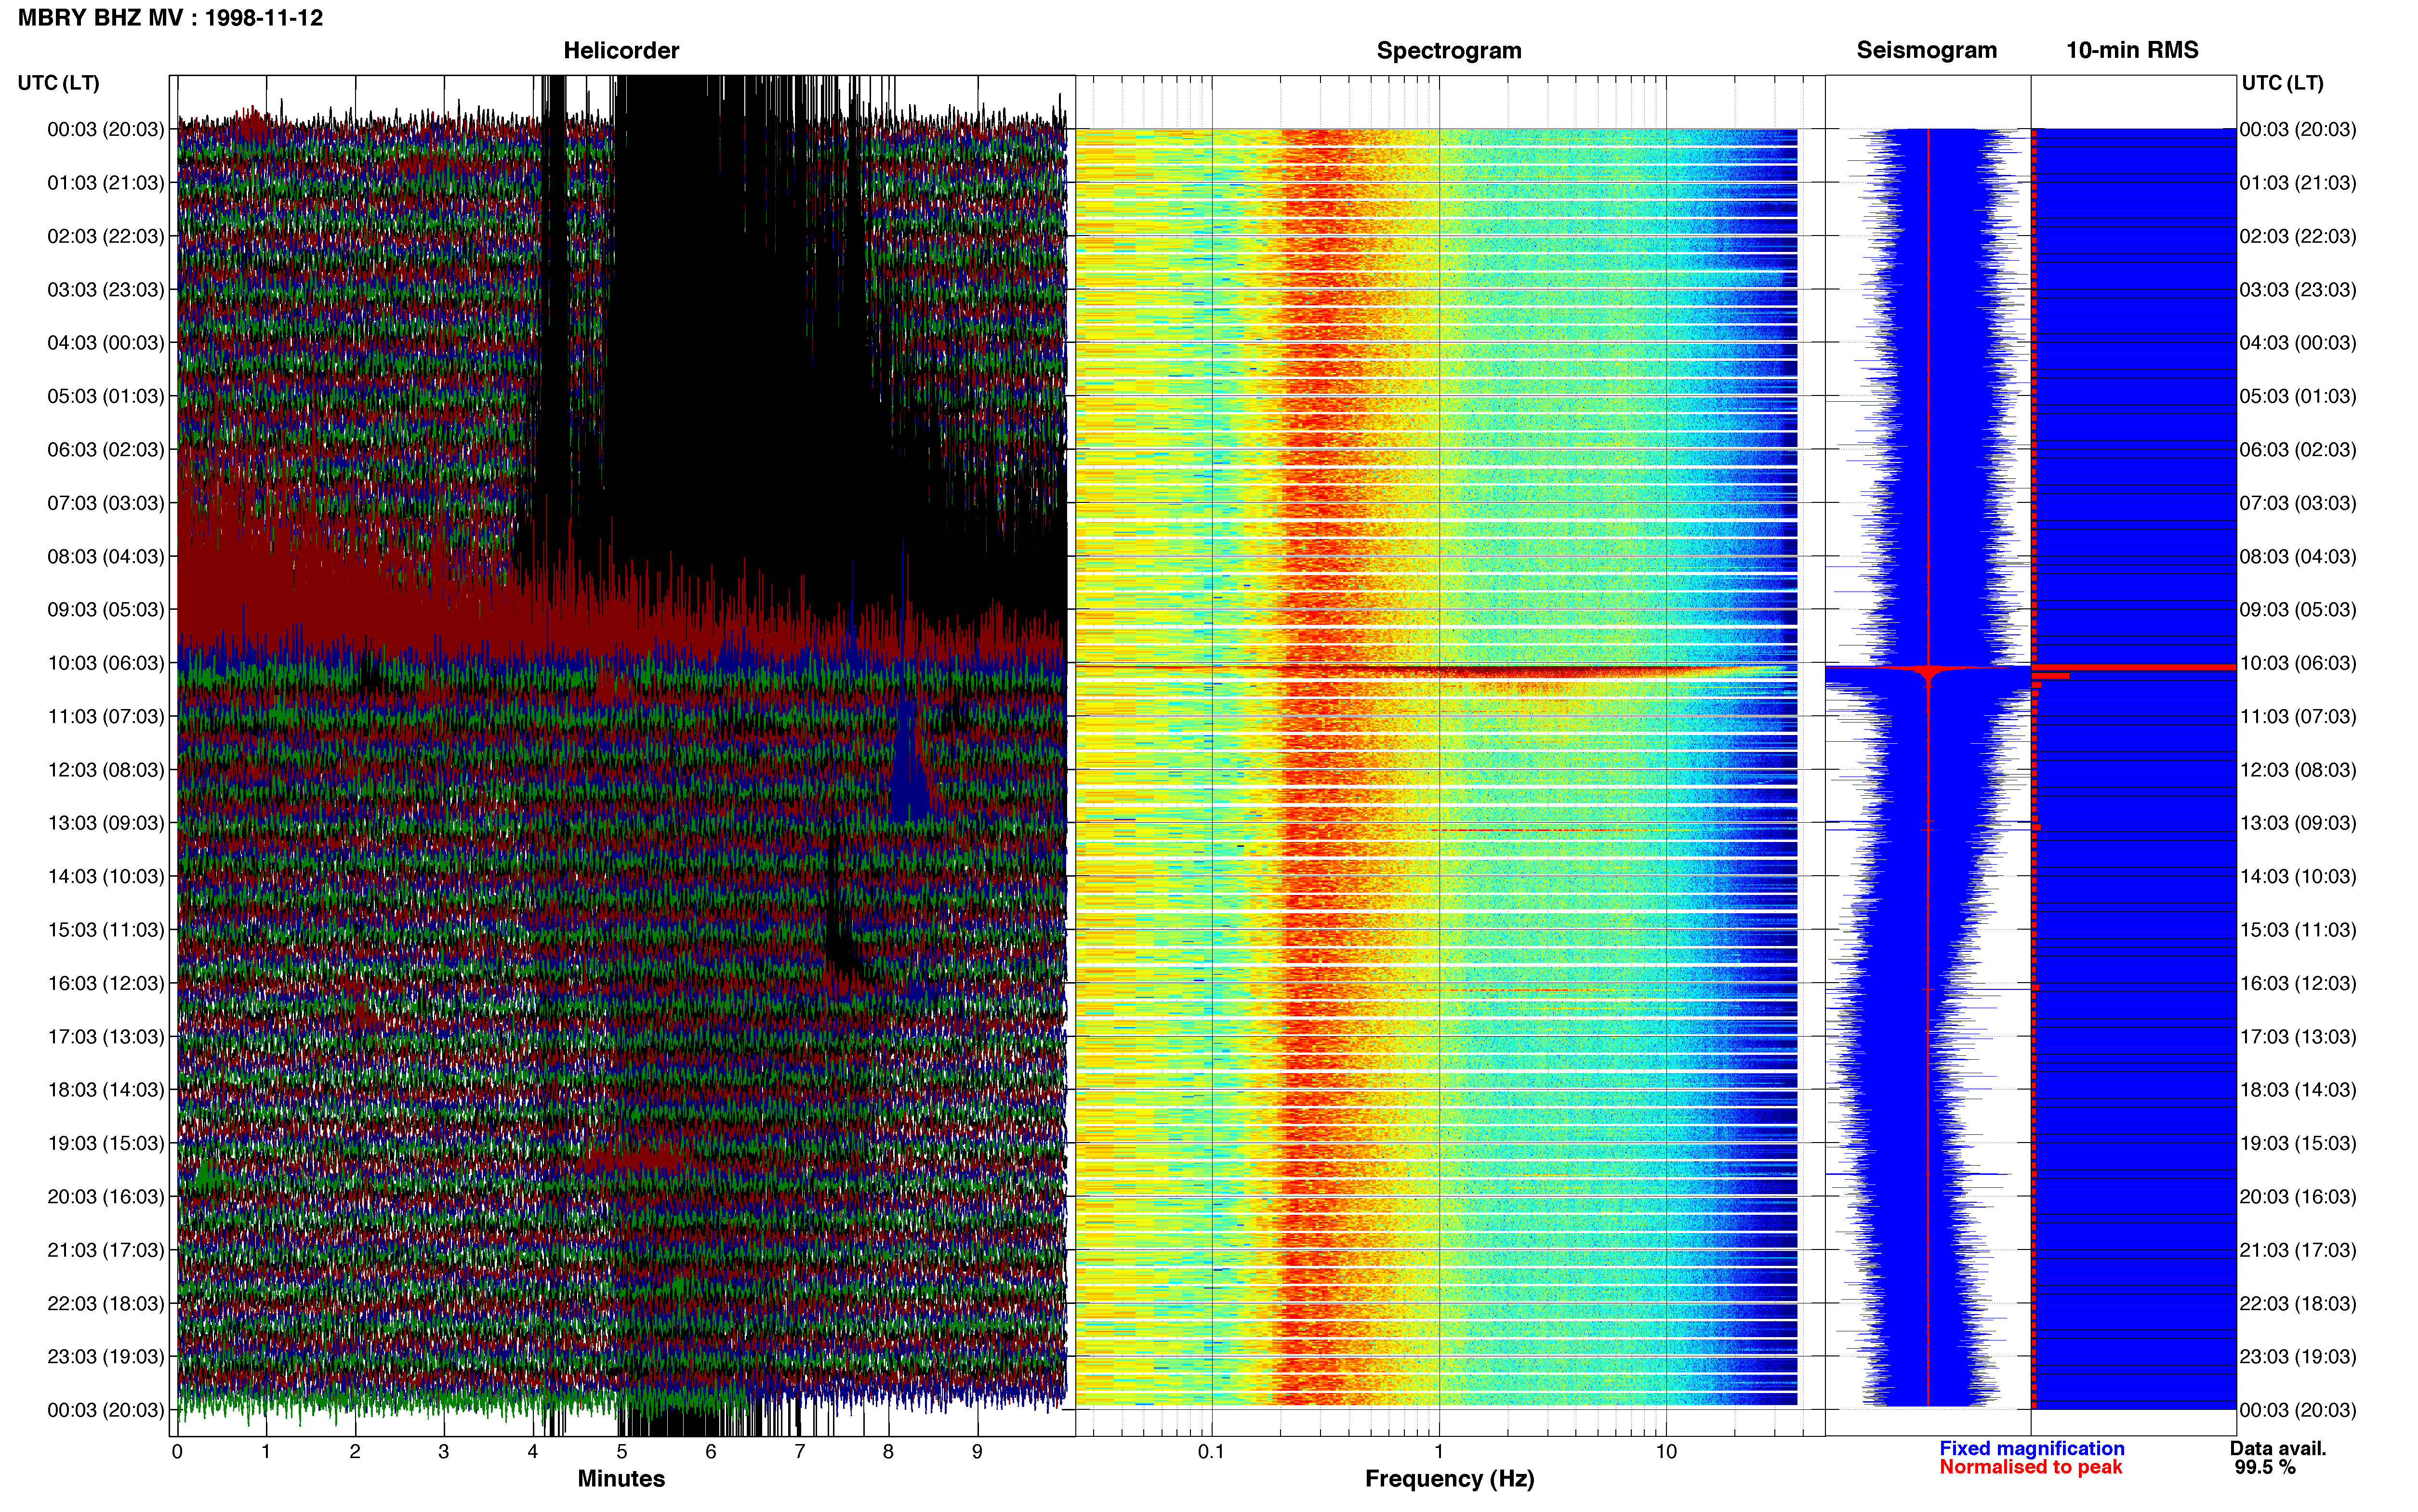Image resolution: width=2418 pixels, height=1512 pixels.
Task: Click left time label 07:03 (03:03)
Action: click(x=106, y=503)
